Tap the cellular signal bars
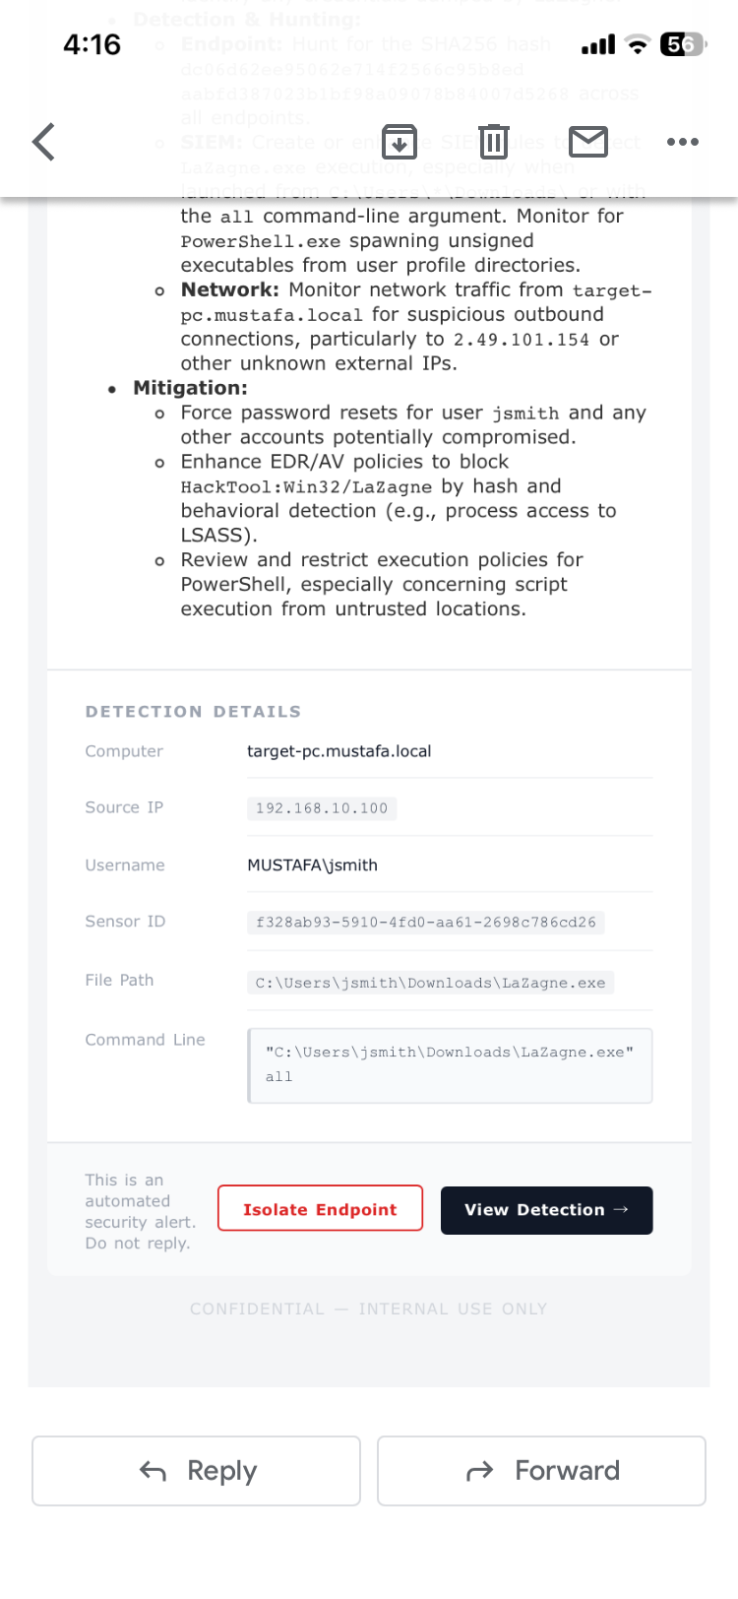The width and height of the screenshot is (738, 1599). pos(598,44)
